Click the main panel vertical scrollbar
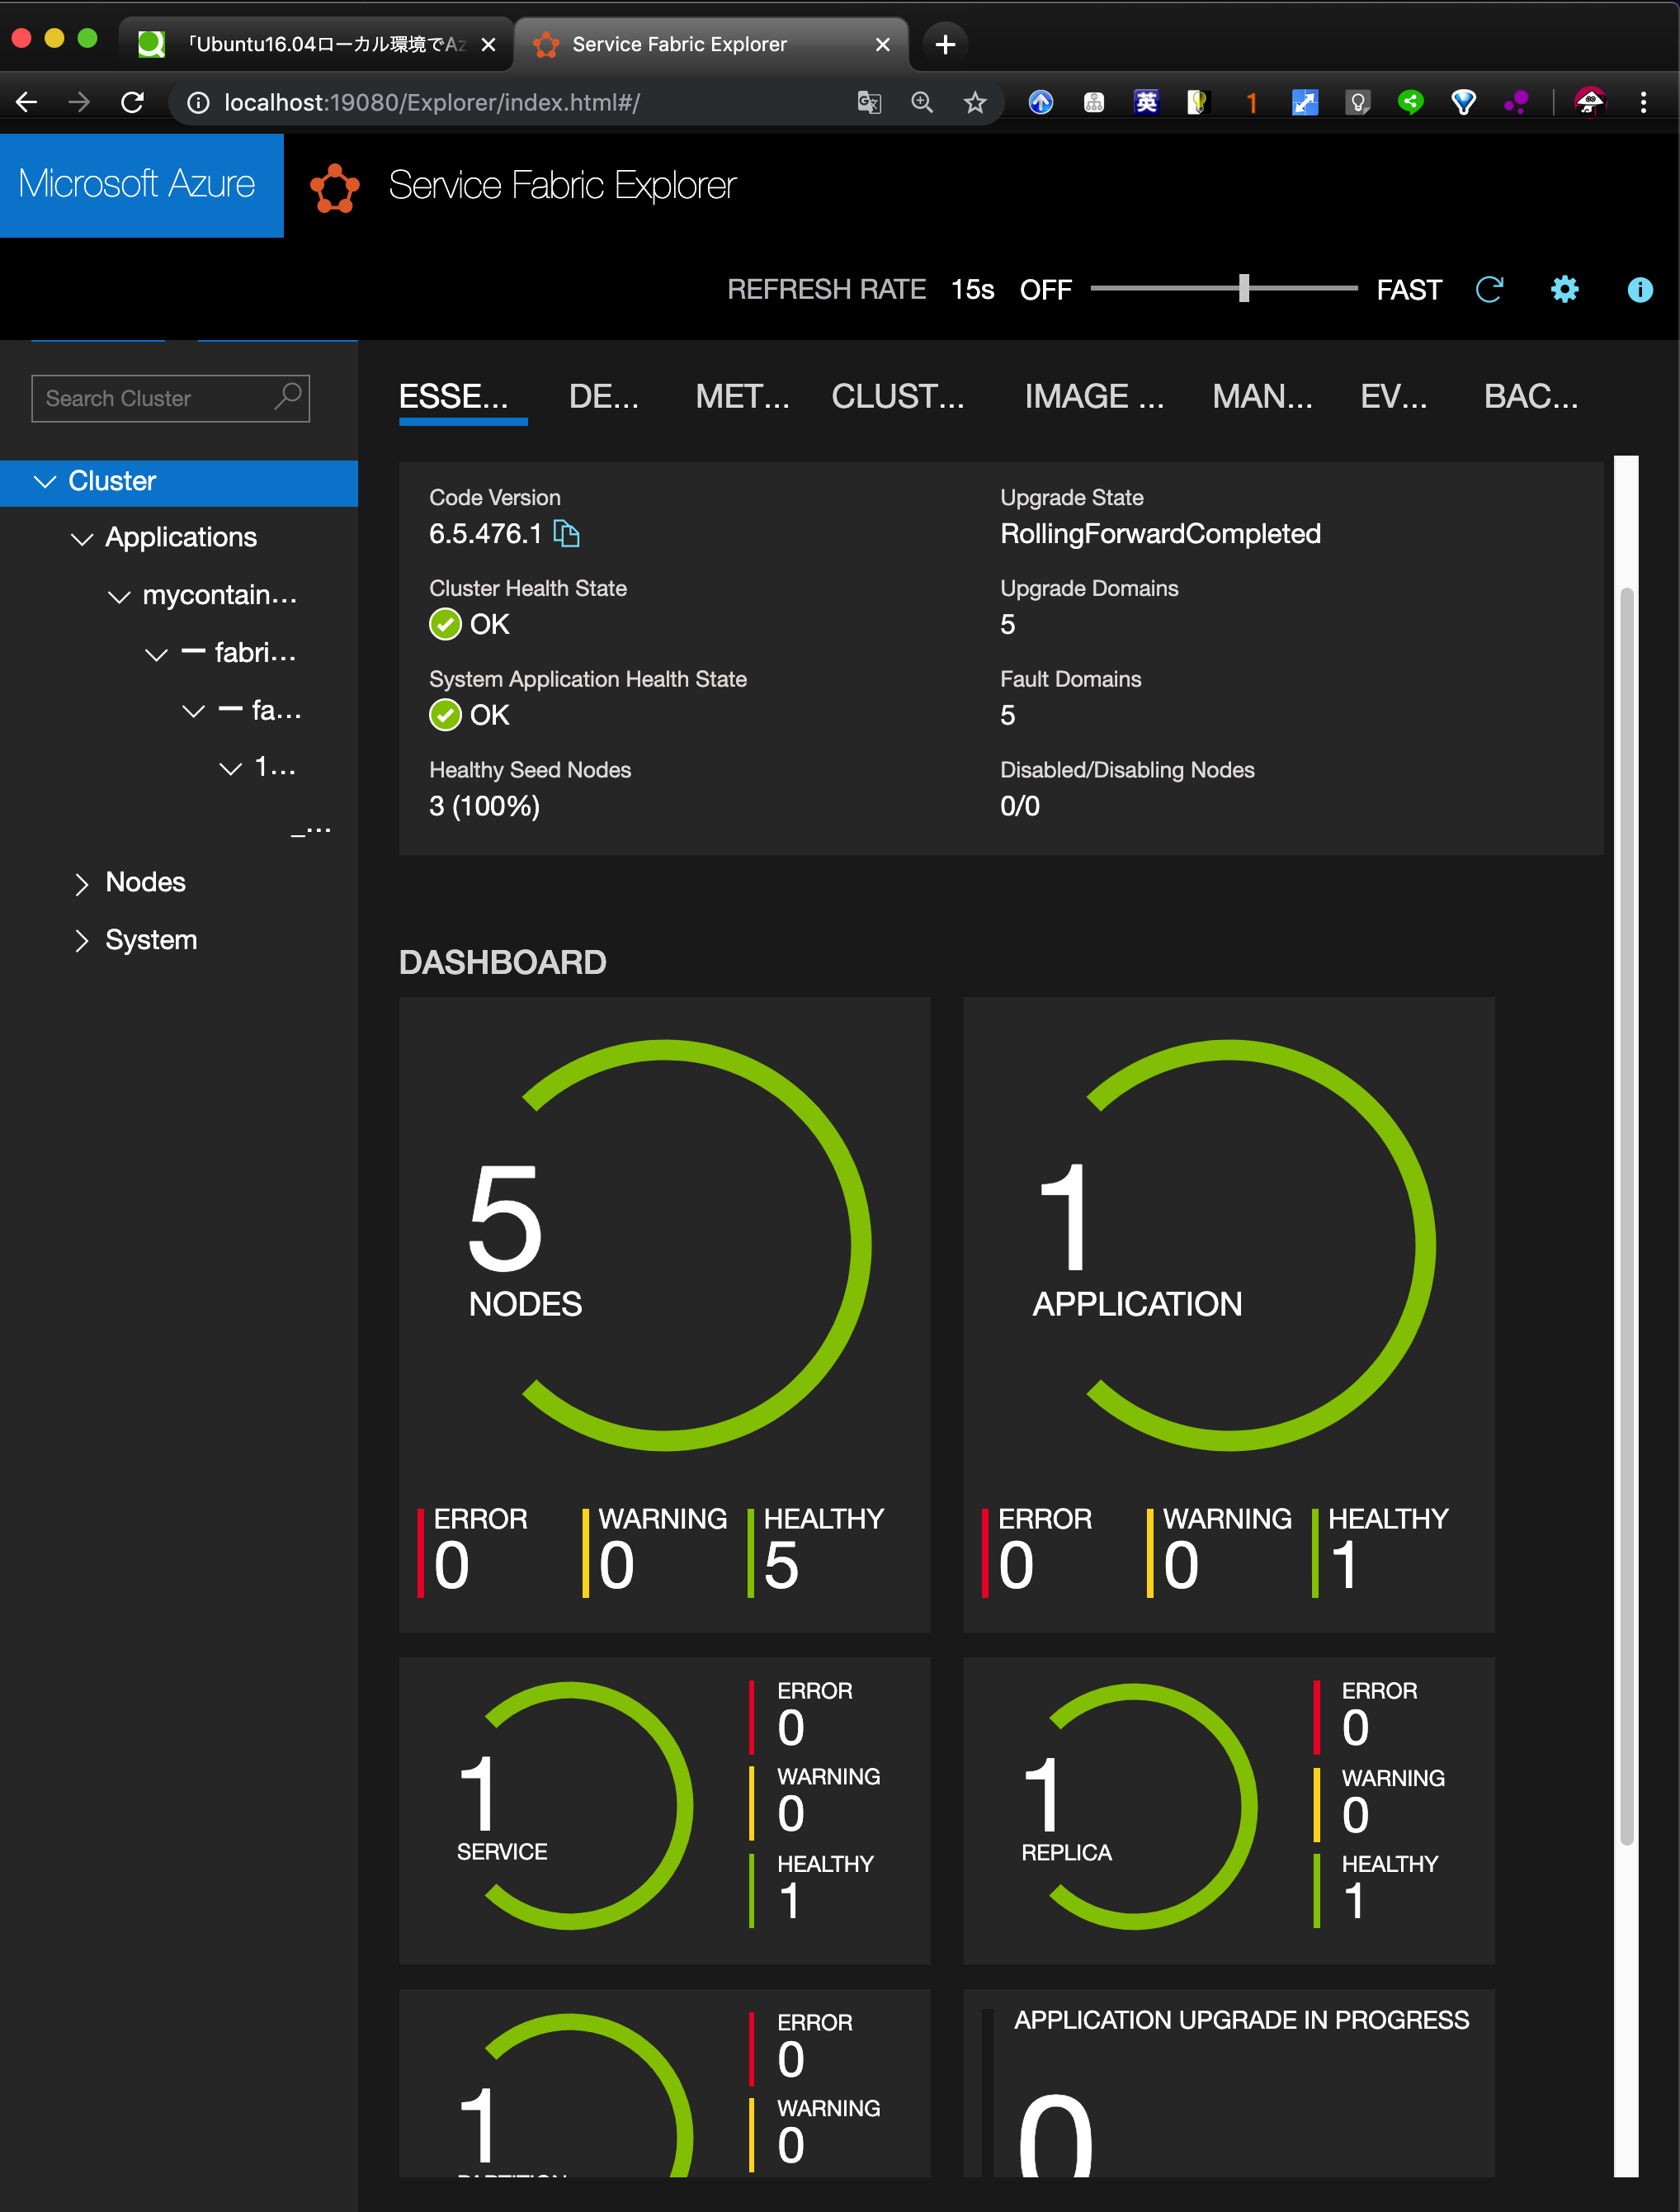Image resolution: width=1680 pixels, height=2212 pixels. (1626, 1215)
